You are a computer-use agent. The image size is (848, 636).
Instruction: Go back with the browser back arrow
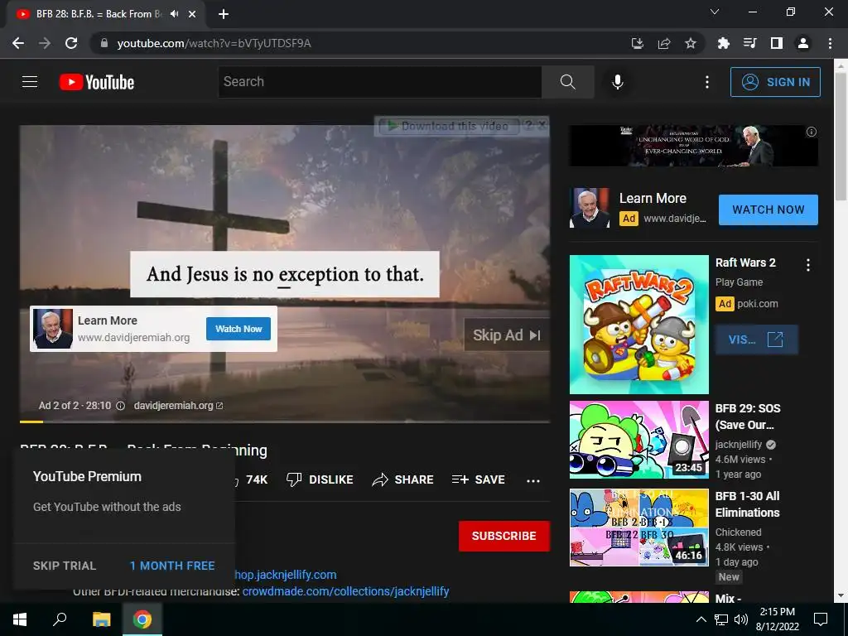(x=18, y=43)
